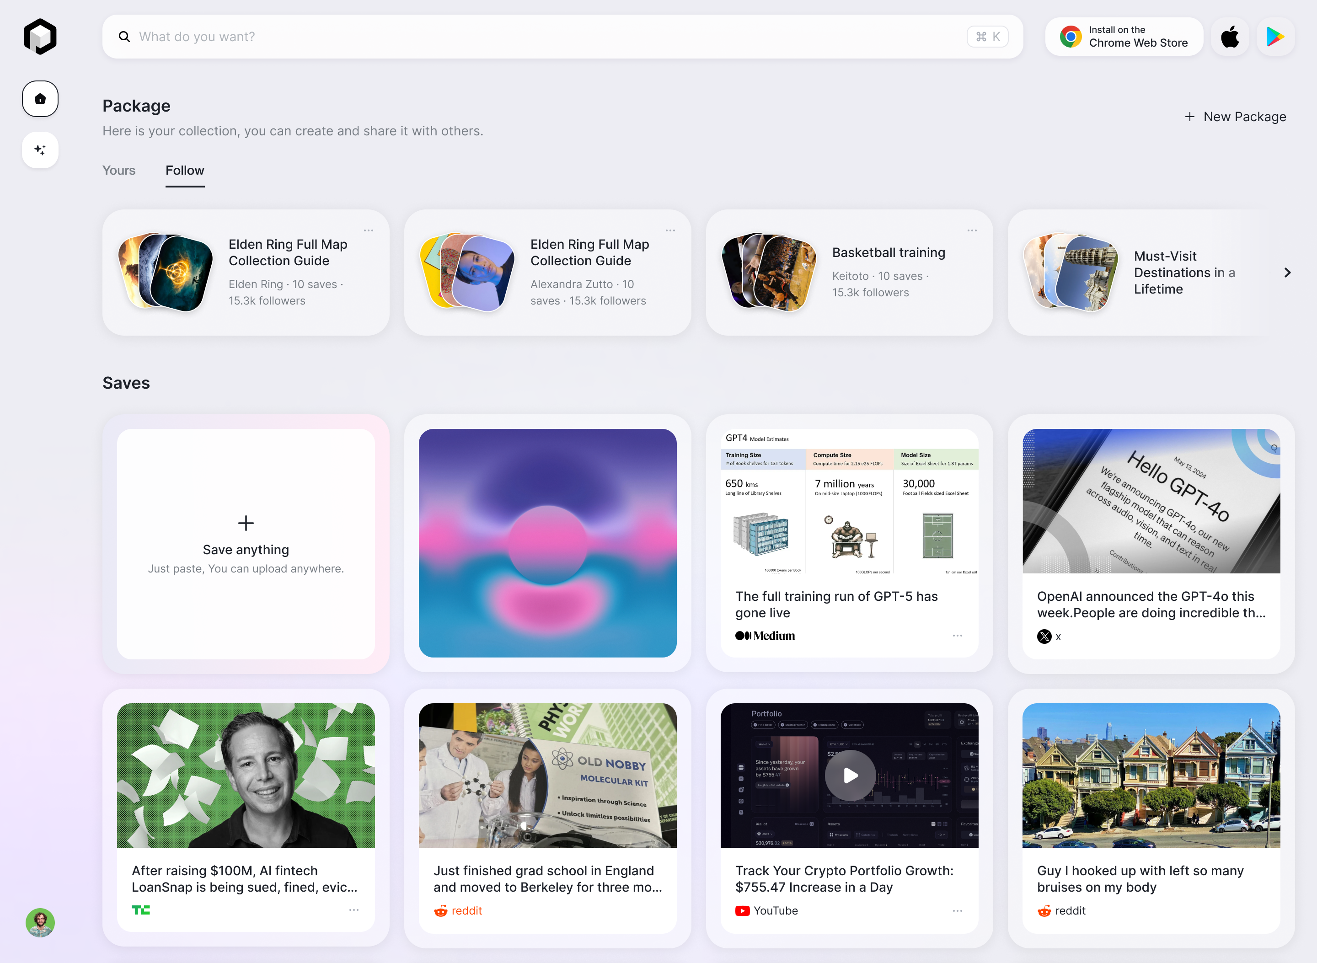Click the user avatar at bottom left
Screen dimensions: 1317x963
click(40, 922)
